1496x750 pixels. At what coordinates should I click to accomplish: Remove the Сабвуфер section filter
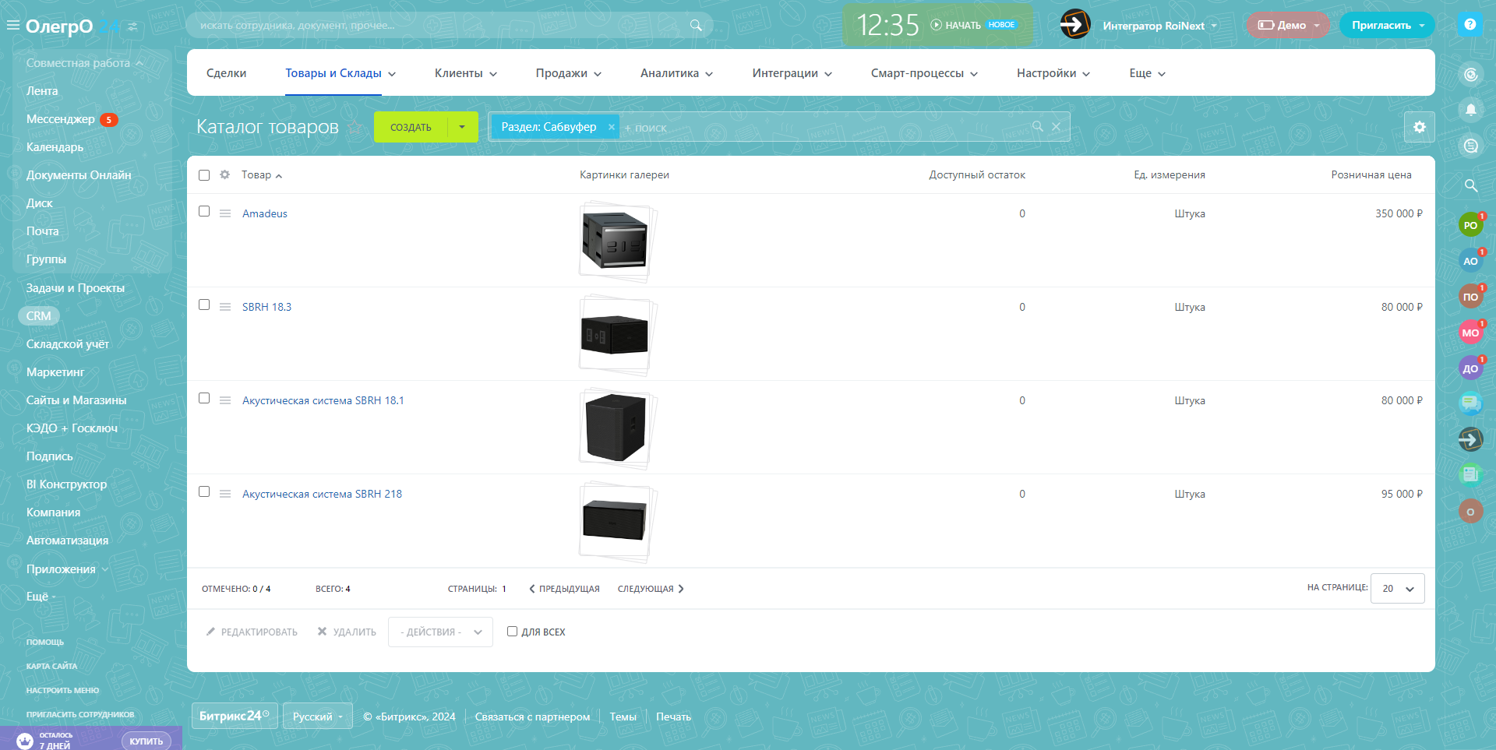[x=612, y=127]
